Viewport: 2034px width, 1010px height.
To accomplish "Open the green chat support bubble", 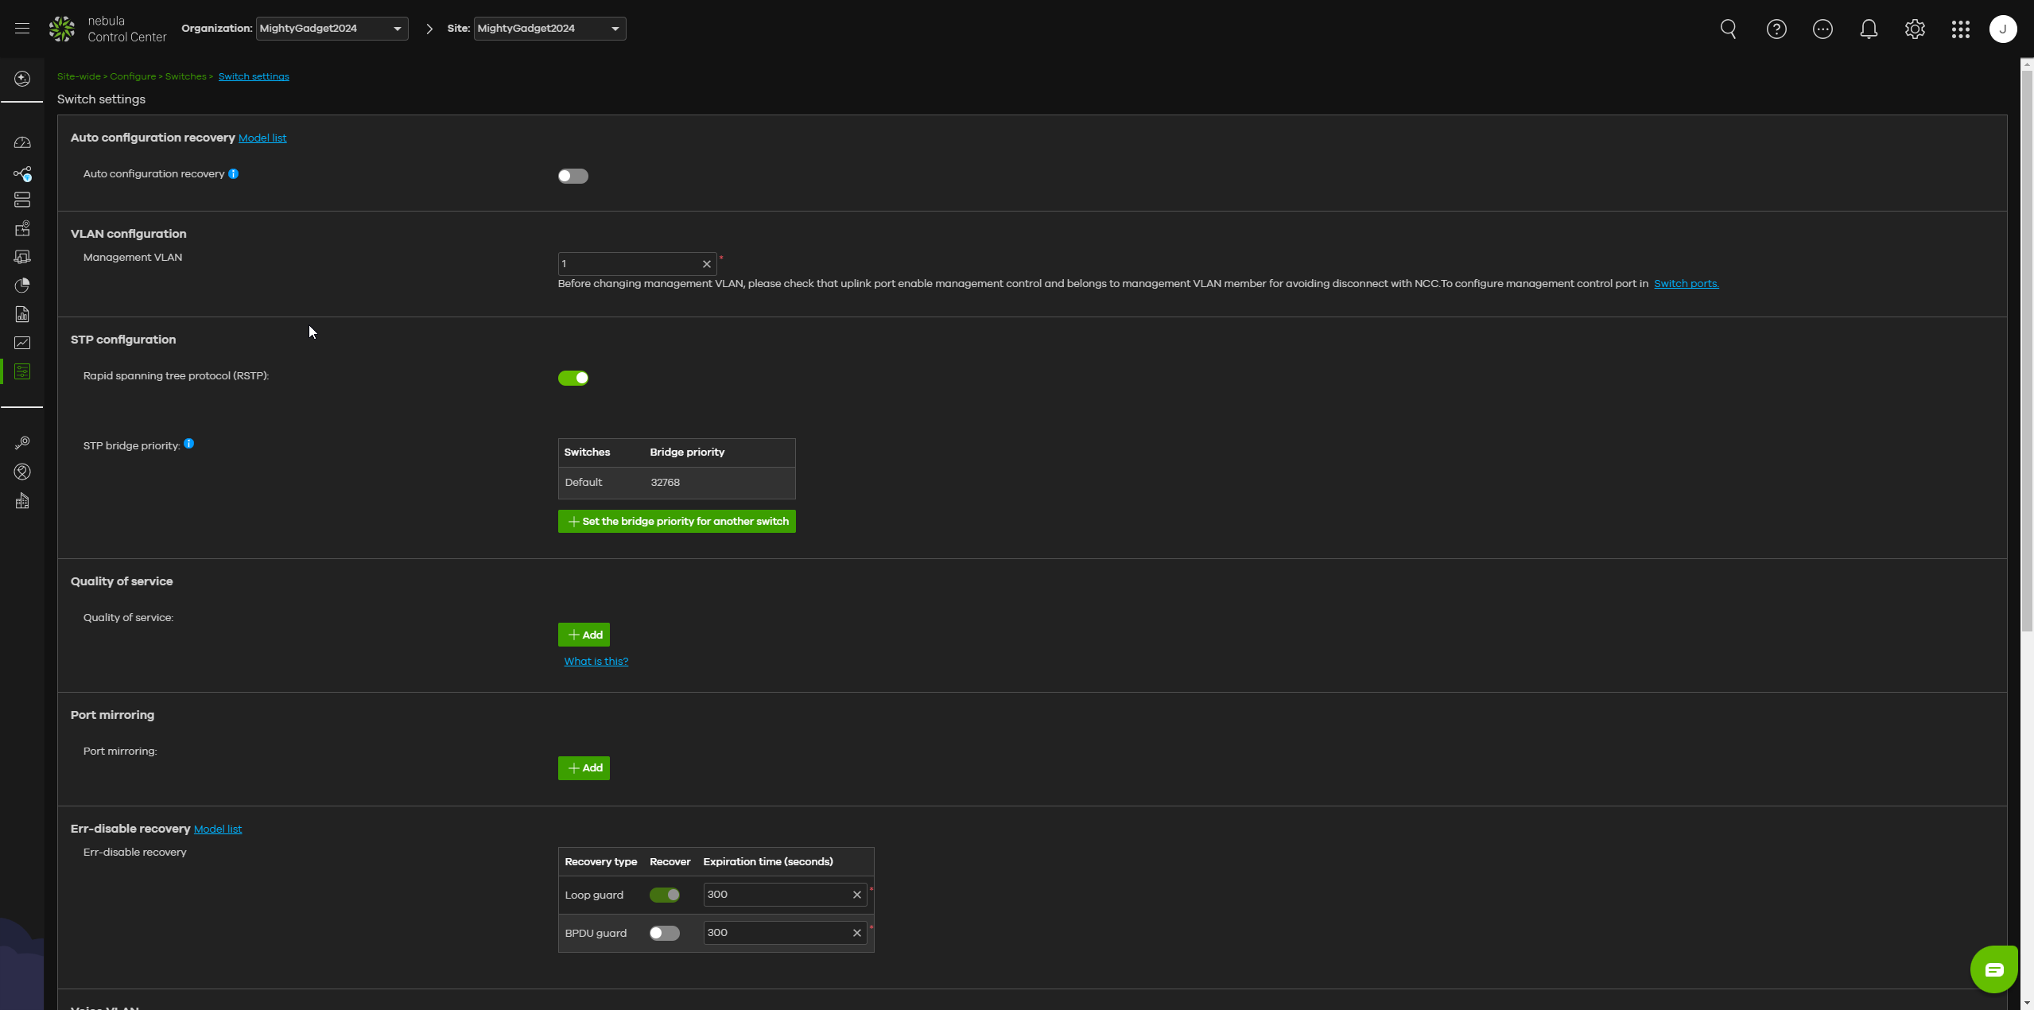I will click(x=1993, y=969).
